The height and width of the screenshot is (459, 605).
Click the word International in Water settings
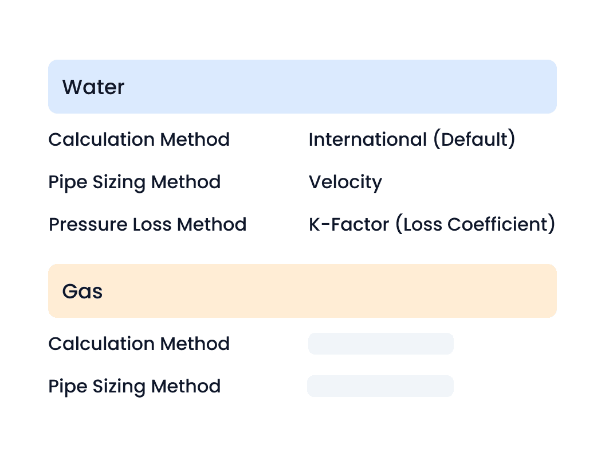(x=368, y=139)
